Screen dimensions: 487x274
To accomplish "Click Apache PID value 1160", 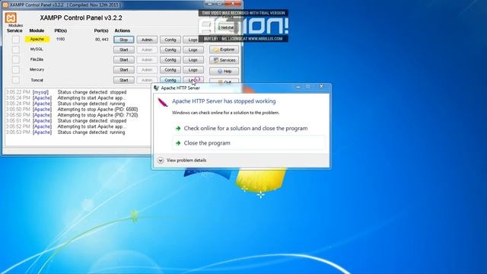I will click(61, 39).
